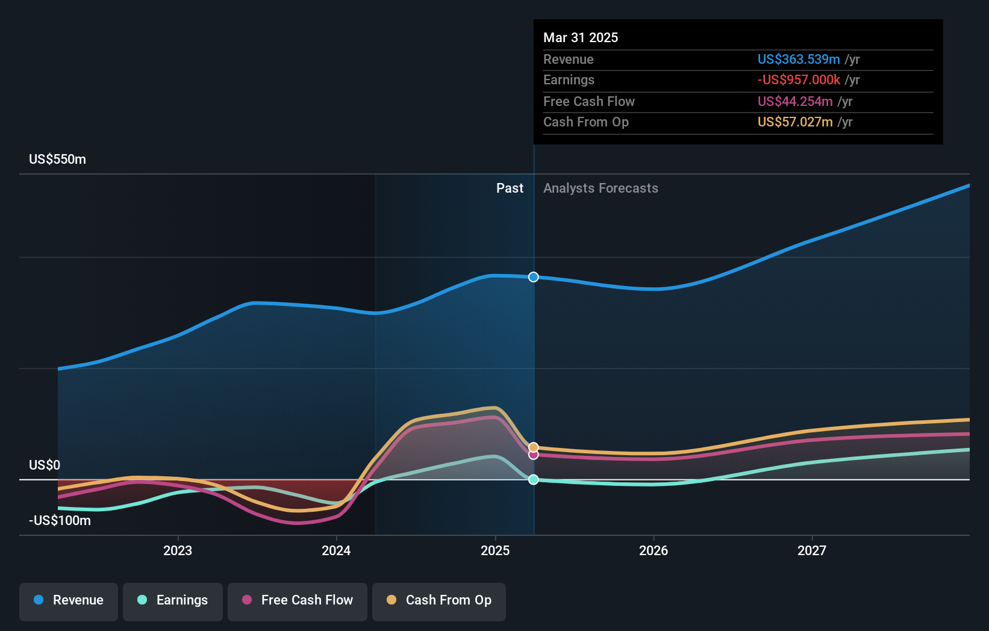Click the 2026 x-axis label
The height and width of the screenshot is (631, 989).
point(654,550)
